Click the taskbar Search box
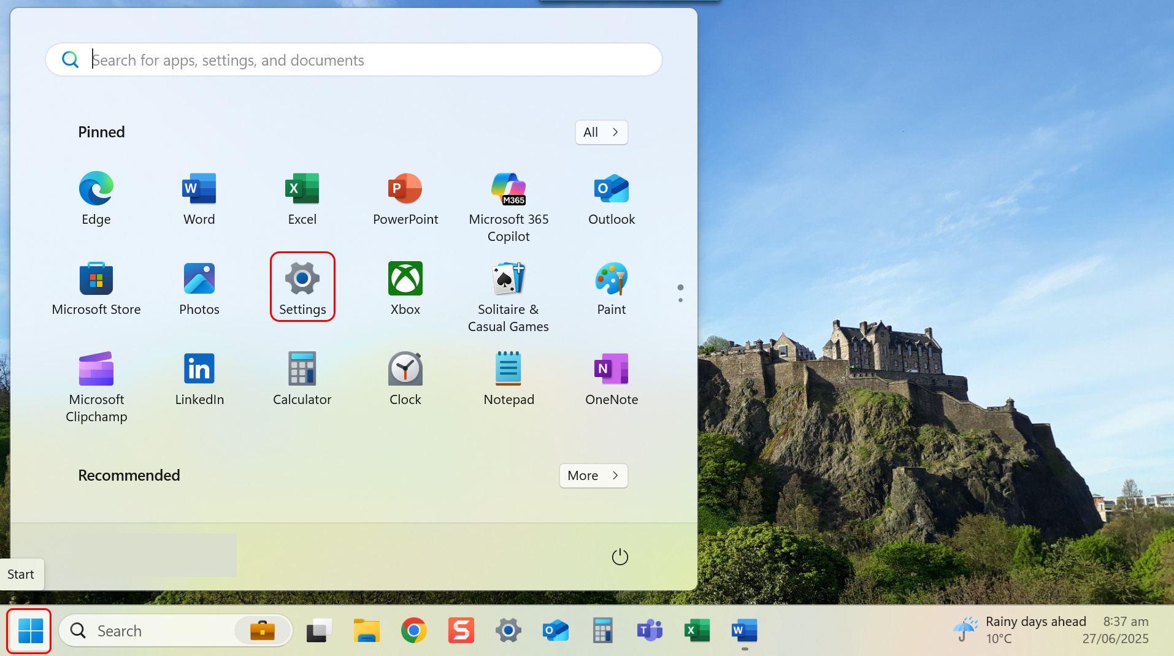The image size is (1174, 656). (175, 631)
